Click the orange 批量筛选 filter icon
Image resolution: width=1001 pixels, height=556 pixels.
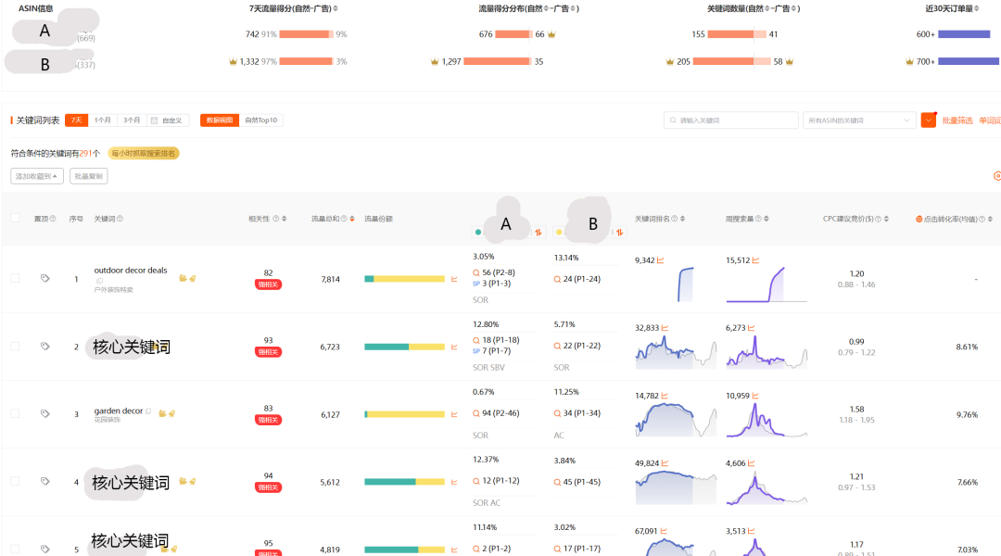(929, 120)
